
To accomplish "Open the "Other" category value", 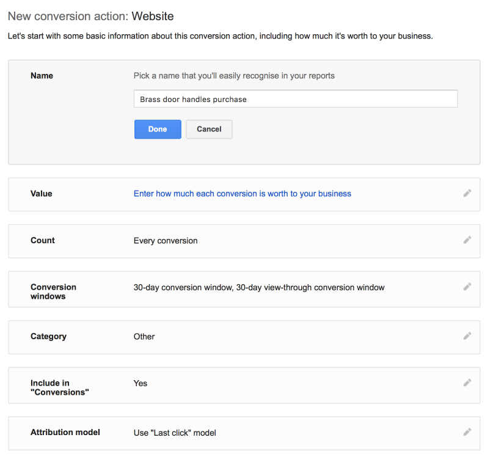I will 144,337.
